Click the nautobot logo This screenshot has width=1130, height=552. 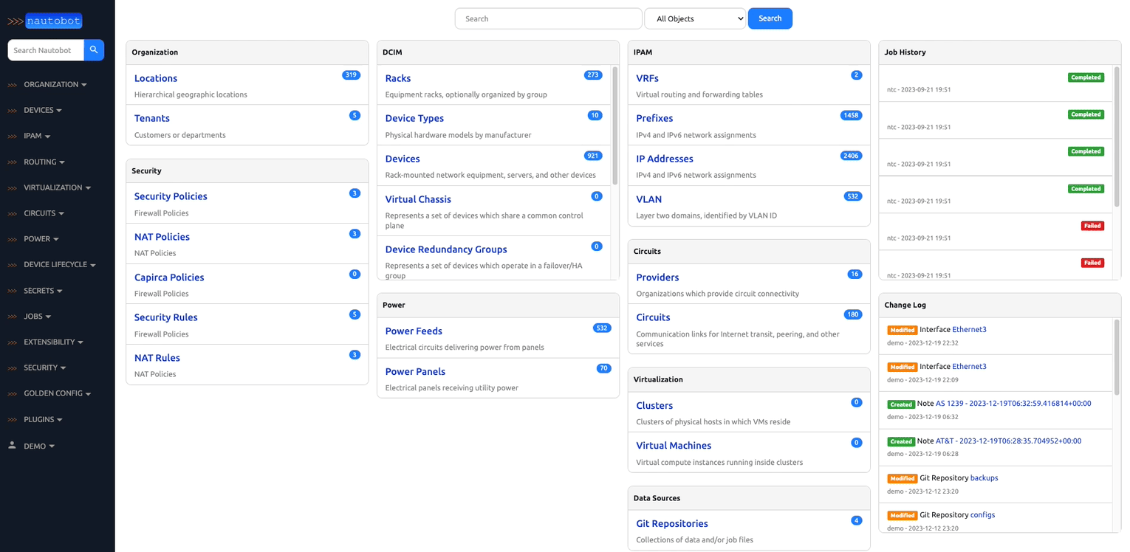click(x=54, y=21)
